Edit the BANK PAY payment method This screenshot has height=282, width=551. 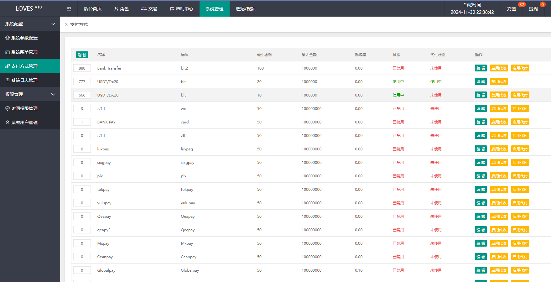tap(481, 122)
